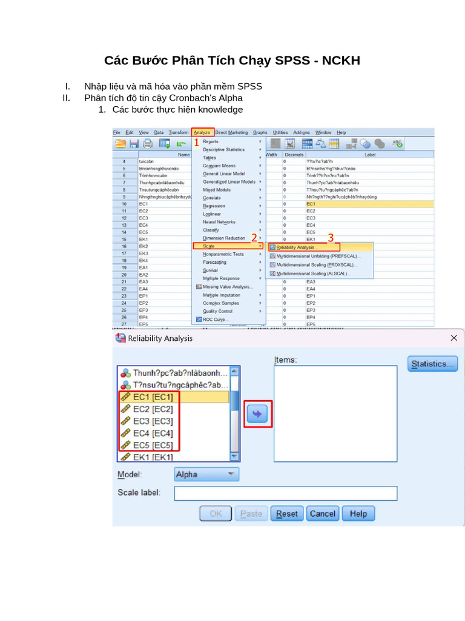Screen dimensions: 465x621
Task: Expand the Forecasting submenu arrow
Action: (x=260, y=262)
